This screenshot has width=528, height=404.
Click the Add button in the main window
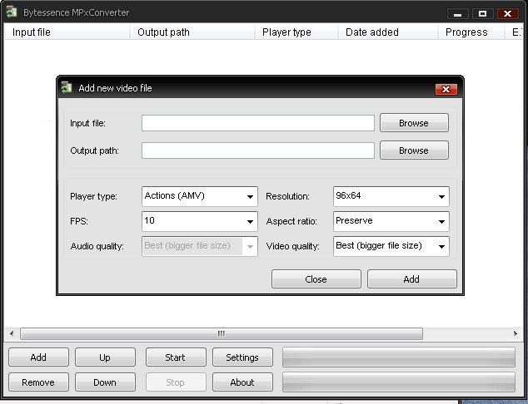[38, 357]
